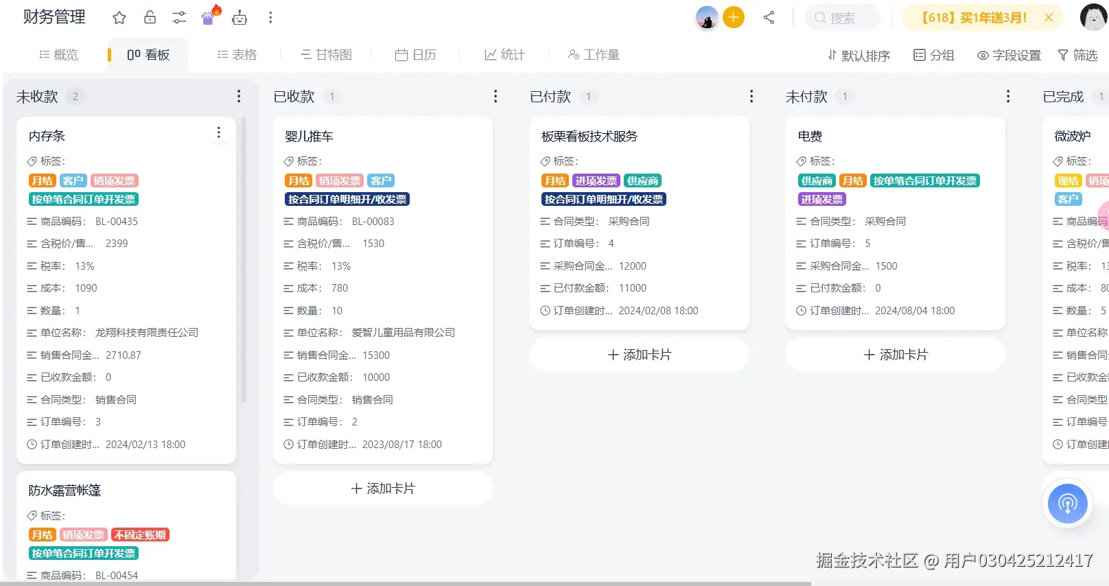Open the robot automation icon

coord(240,18)
